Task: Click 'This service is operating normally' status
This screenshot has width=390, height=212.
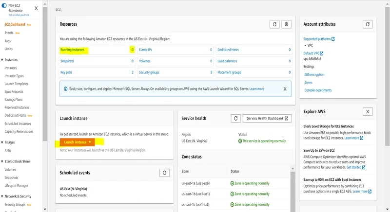Action: coord(262,141)
